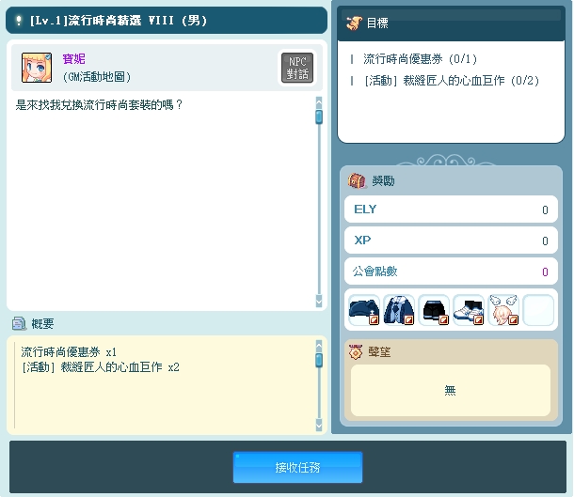This screenshot has height=497, width=574.
Task: Click the lightbulb icon in quest title
Action: pos(19,20)
